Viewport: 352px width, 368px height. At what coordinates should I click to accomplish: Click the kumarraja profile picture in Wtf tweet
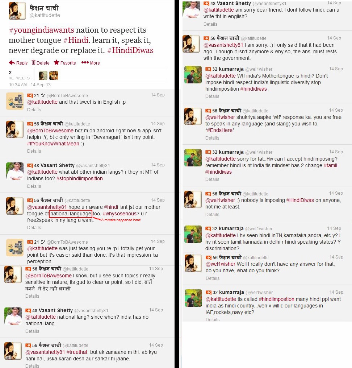193,75
